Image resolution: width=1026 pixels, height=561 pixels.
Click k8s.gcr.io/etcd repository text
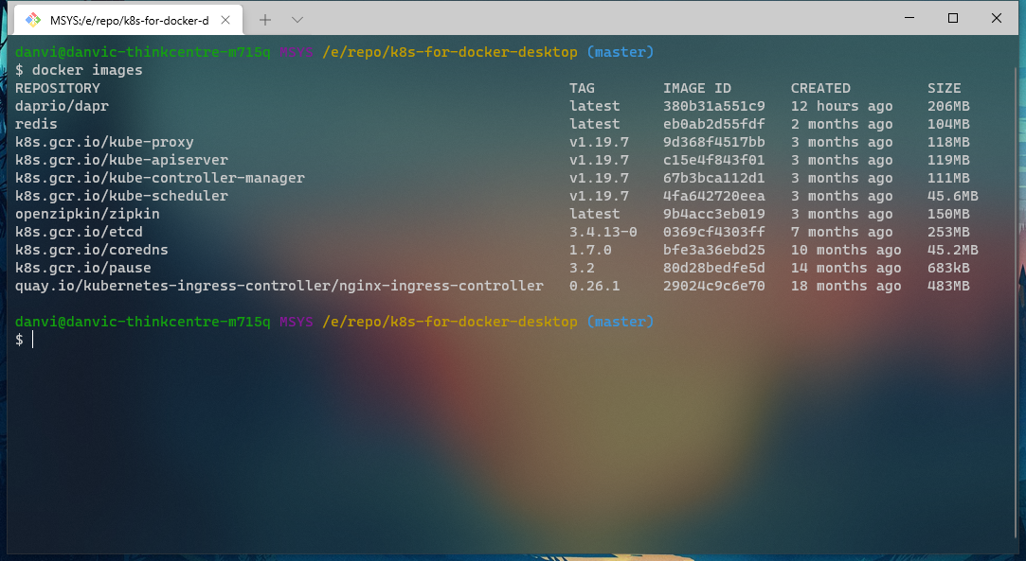coord(79,232)
